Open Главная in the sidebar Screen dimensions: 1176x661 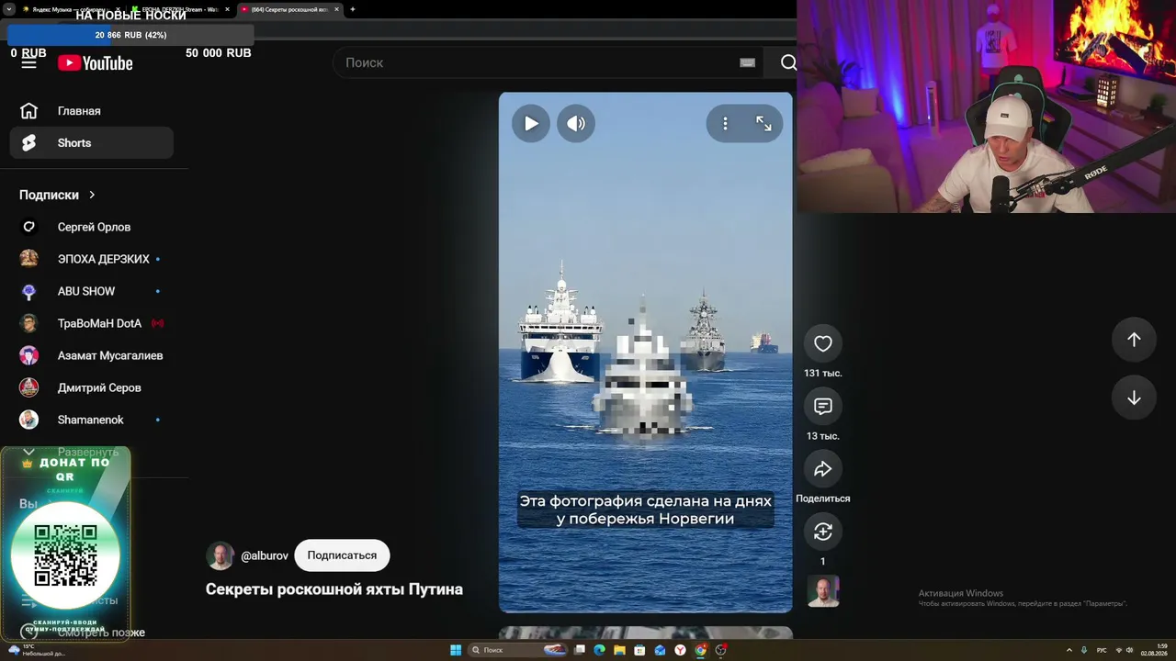point(91,111)
